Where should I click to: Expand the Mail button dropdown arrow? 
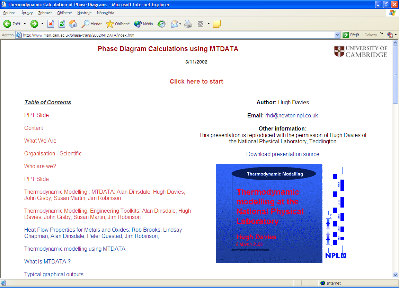click(180, 24)
